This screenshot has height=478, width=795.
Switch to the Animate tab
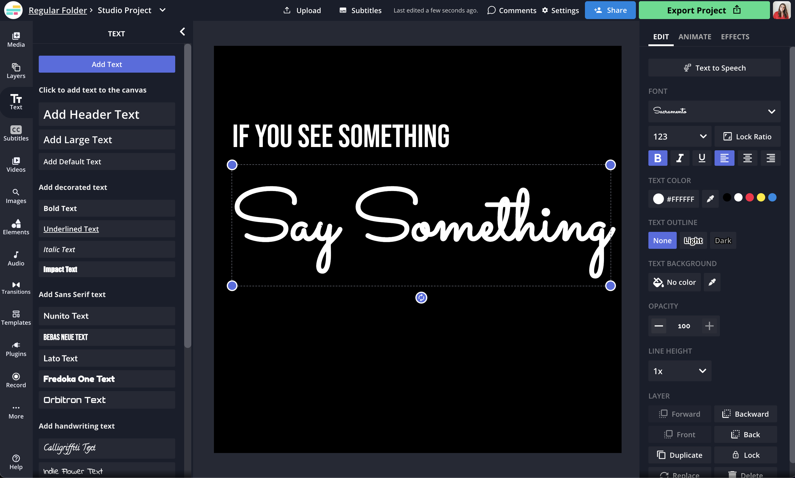pos(695,37)
